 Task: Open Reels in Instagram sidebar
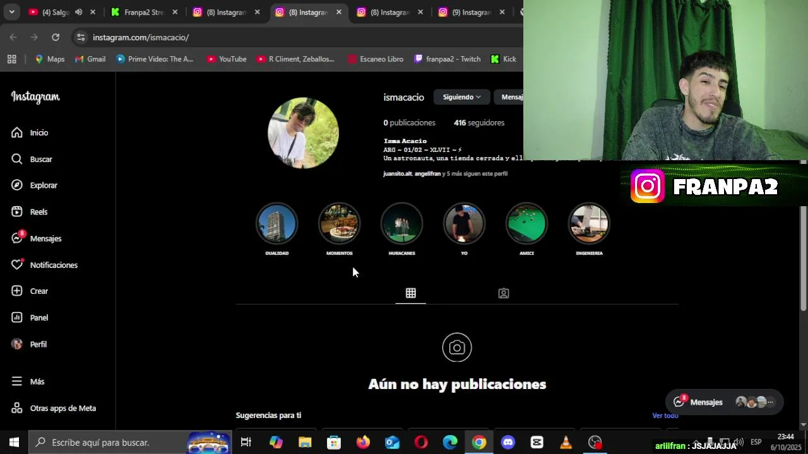pyautogui.click(x=29, y=212)
